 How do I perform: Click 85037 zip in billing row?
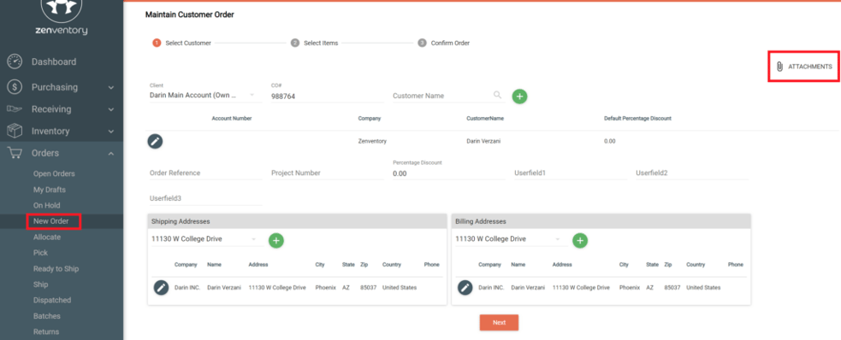[672, 288]
